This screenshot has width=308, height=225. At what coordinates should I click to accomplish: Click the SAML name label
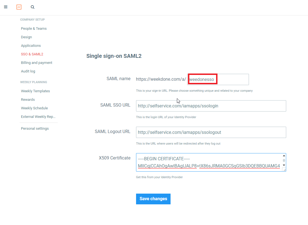(x=118, y=78)
